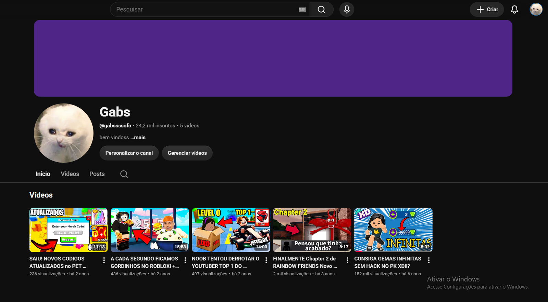Switch to the Vídeos tab
This screenshot has width=548, height=302.
[70, 174]
